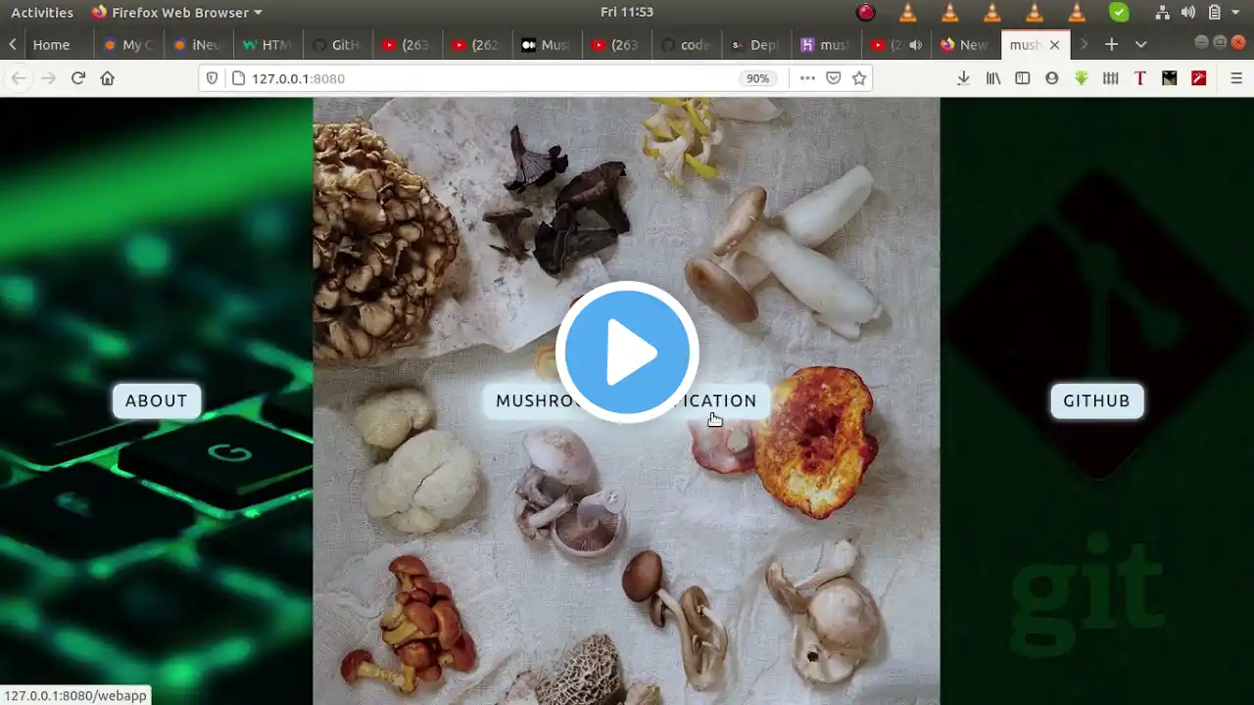
Task: Open the clock showing Fri 11:53
Action: point(627,13)
